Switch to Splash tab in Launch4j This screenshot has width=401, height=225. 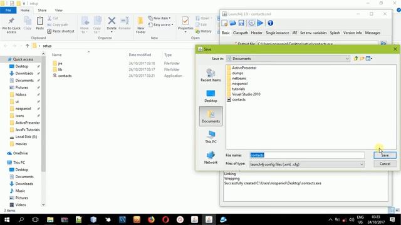click(x=335, y=33)
